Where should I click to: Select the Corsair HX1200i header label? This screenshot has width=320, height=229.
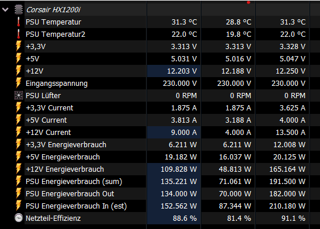pyautogui.click(x=53, y=9)
